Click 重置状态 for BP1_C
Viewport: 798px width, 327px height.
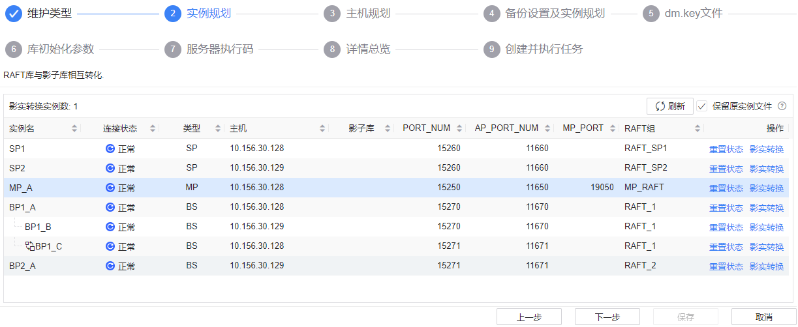[x=726, y=247]
